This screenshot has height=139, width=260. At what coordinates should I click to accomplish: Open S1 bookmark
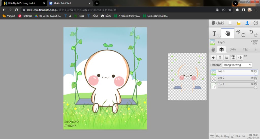tap(68, 16)
